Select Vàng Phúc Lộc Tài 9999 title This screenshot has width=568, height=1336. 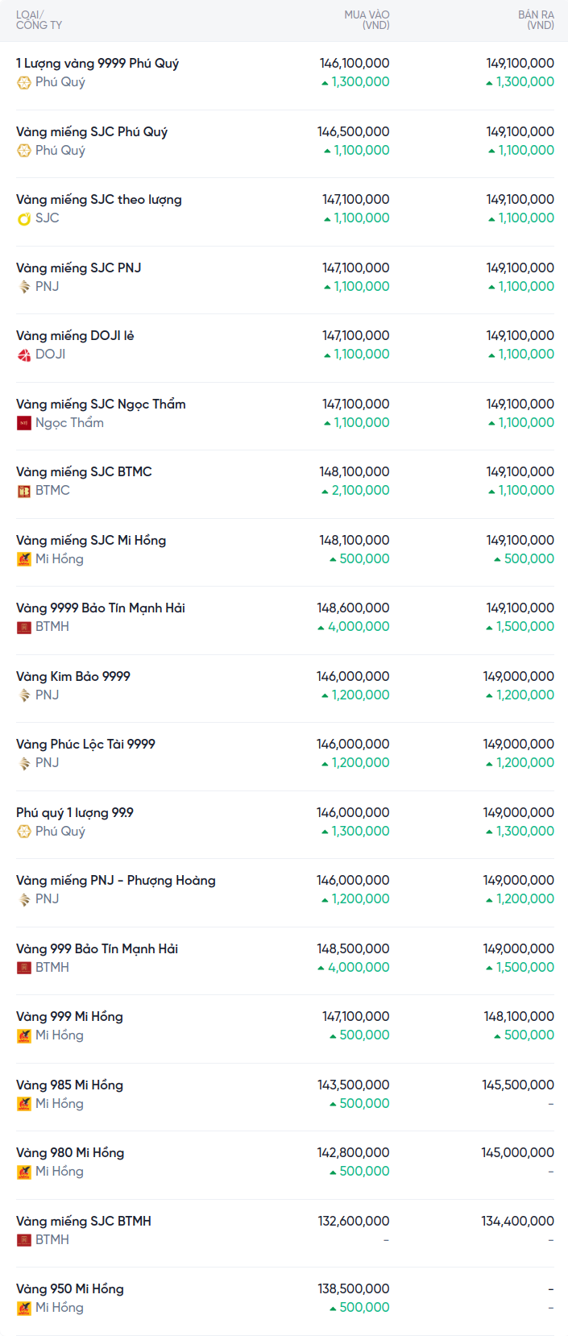[85, 745]
